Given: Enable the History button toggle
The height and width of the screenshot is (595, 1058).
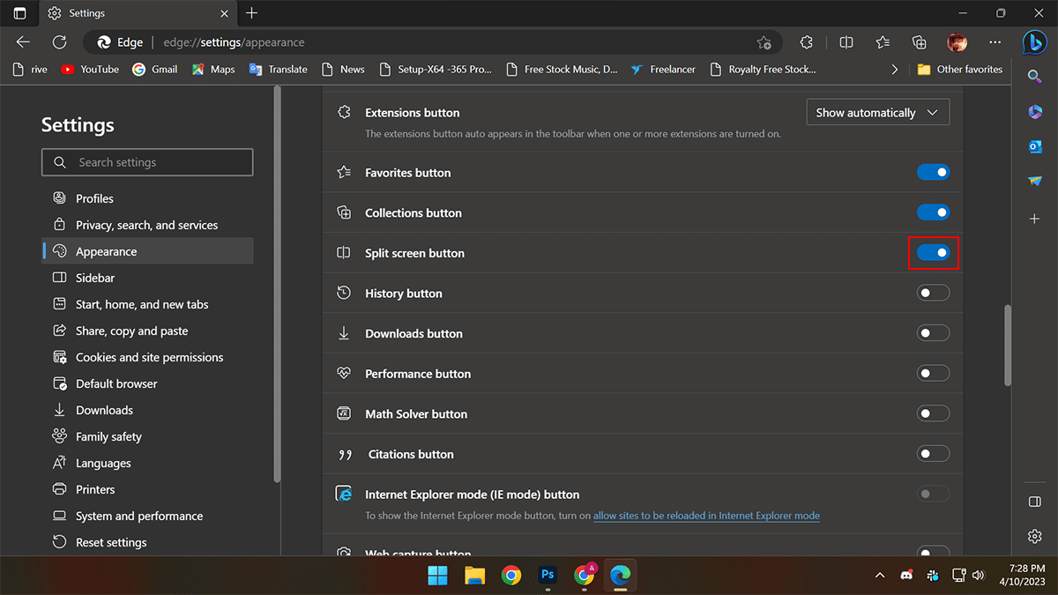Looking at the screenshot, I should pyautogui.click(x=933, y=293).
